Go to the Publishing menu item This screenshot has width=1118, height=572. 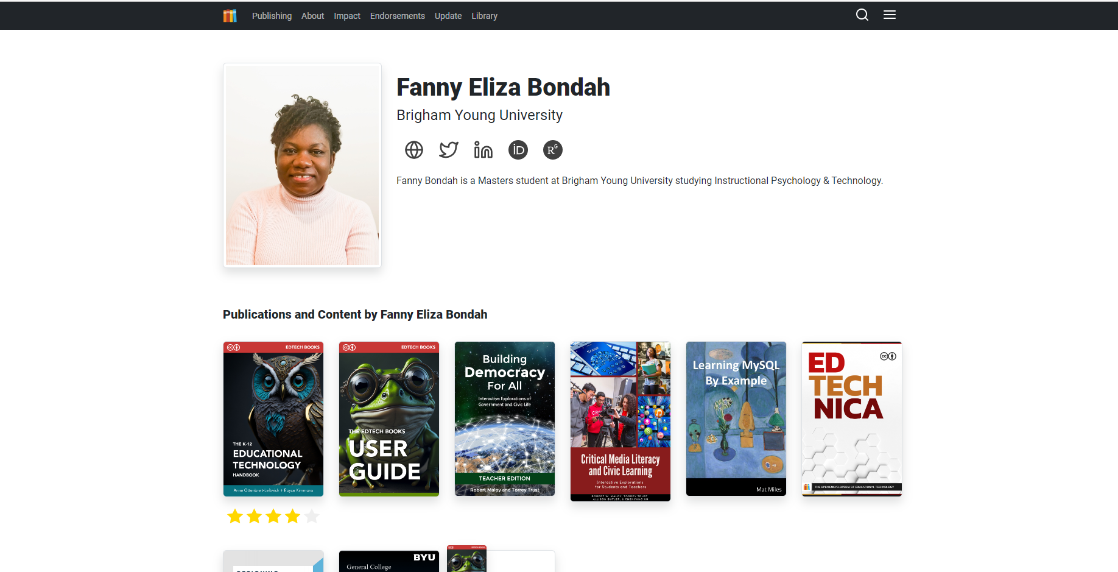(x=272, y=16)
